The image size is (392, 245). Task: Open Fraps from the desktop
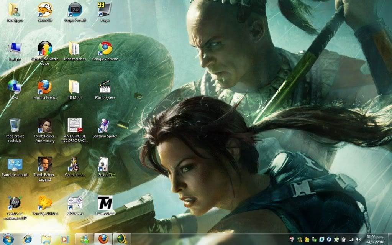tap(105, 10)
